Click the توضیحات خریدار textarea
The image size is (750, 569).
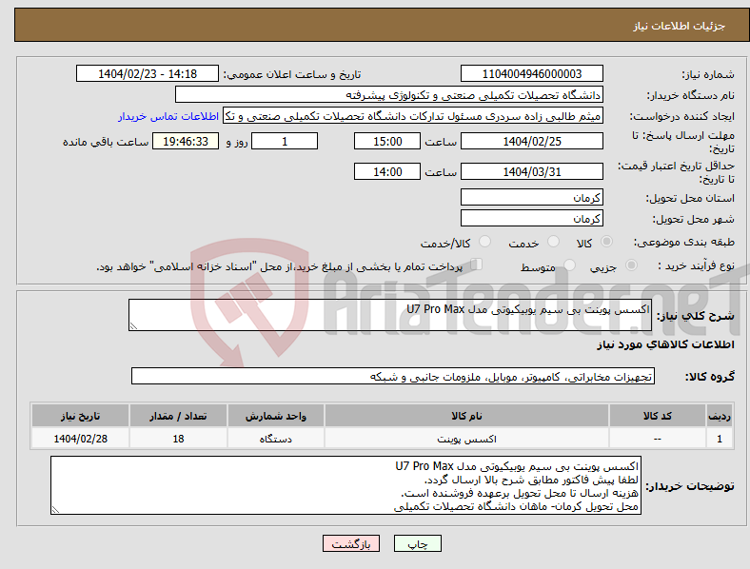(x=345, y=485)
